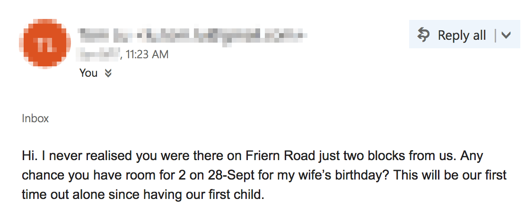The height and width of the screenshot is (207, 525).
Task: Click the "Hi." greeting in the message
Action: pyautogui.click(x=28, y=156)
